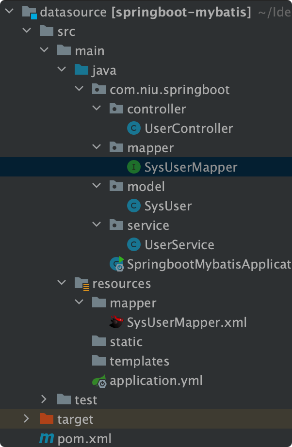Image resolution: width=292 pixels, height=447 pixels.
Task: Click the UserService class icon
Action: coord(133,245)
